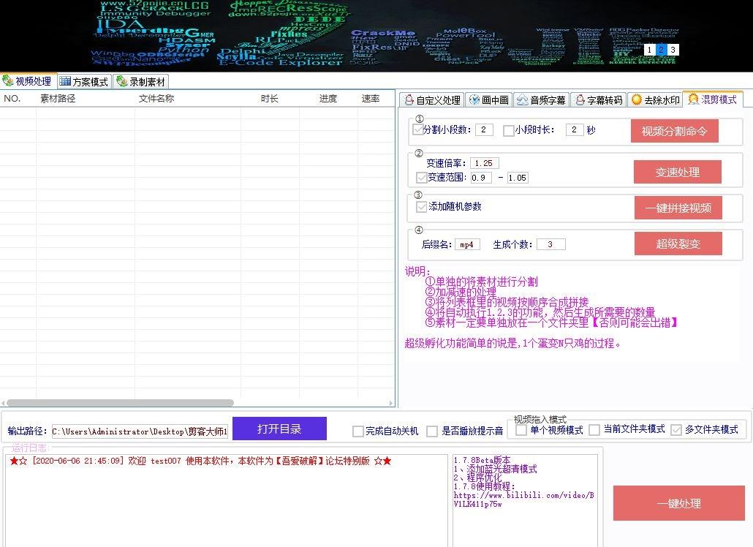Click the 时长 column header

[x=270, y=99]
